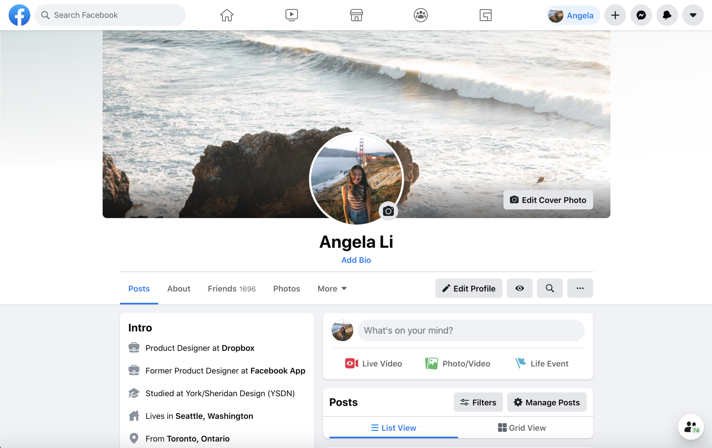Switch to the About tab

[x=179, y=288]
